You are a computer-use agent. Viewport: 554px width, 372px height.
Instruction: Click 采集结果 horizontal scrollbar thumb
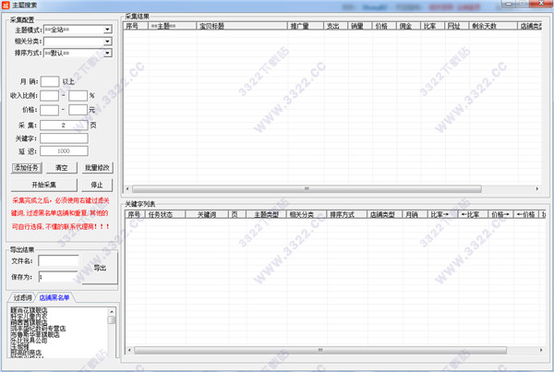pyautogui.click(x=307, y=189)
